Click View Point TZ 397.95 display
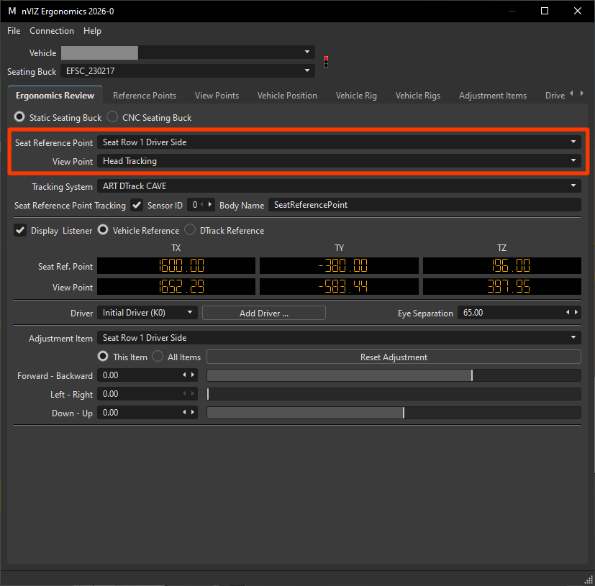595x586 pixels. 501,286
